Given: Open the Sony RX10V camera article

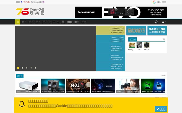Looking at the screenshot, I should [128, 86].
